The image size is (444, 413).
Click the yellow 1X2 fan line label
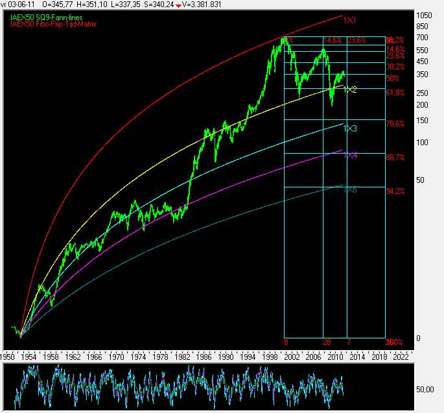point(349,89)
